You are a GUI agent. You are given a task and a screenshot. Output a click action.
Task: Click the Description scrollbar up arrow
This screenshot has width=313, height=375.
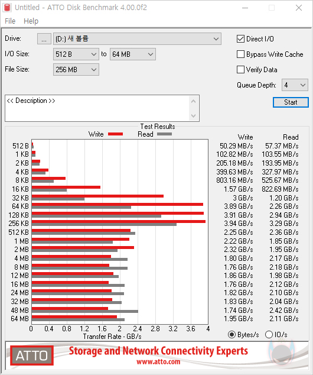(193, 101)
